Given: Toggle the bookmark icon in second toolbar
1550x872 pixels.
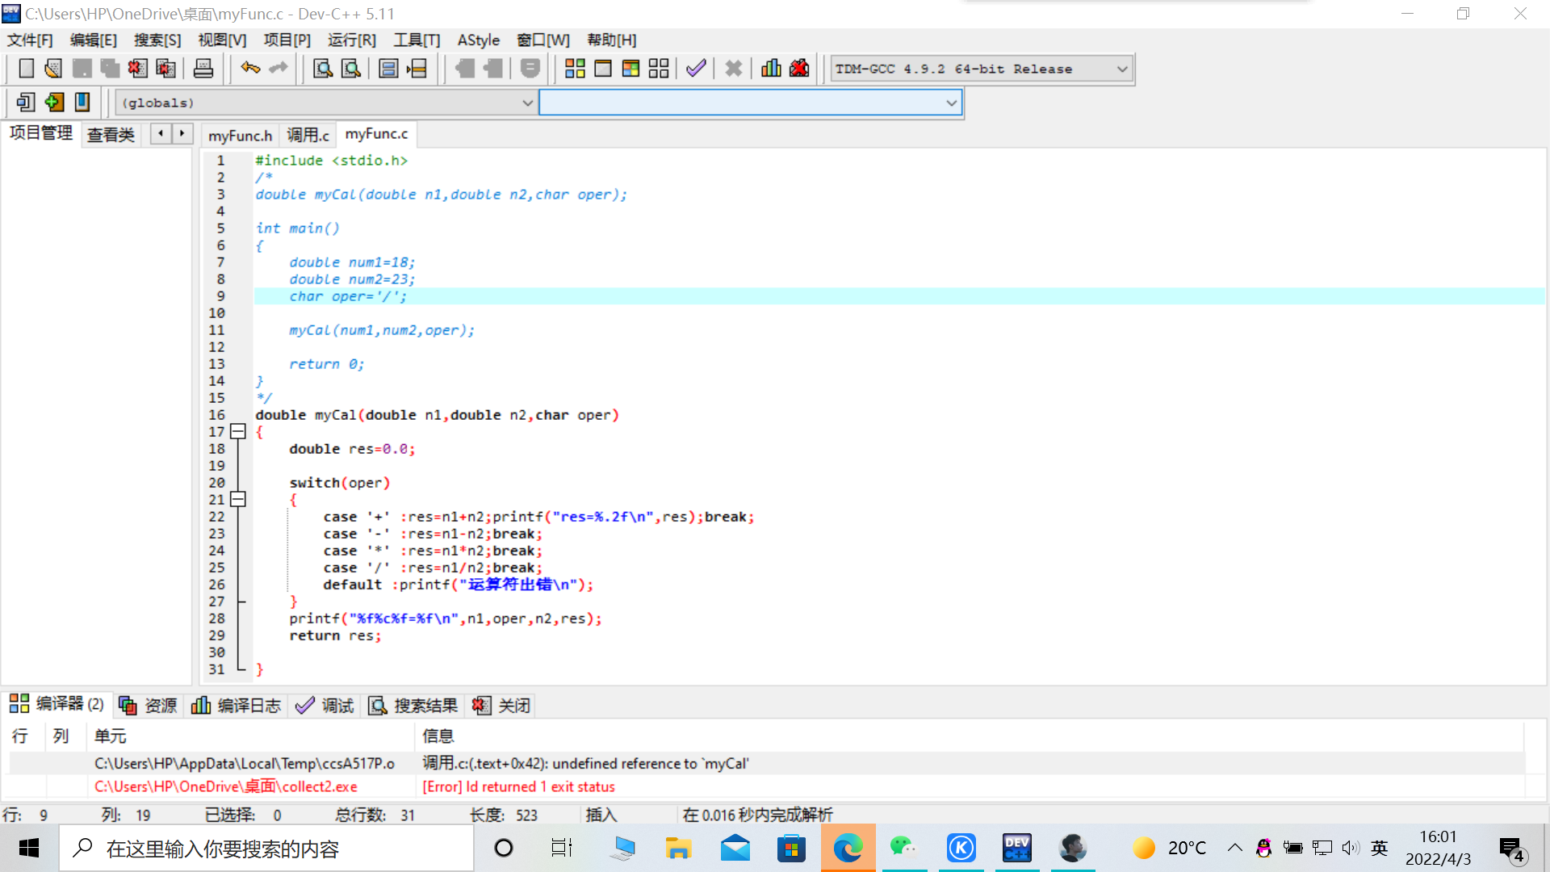Looking at the screenshot, I should (x=82, y=103).
